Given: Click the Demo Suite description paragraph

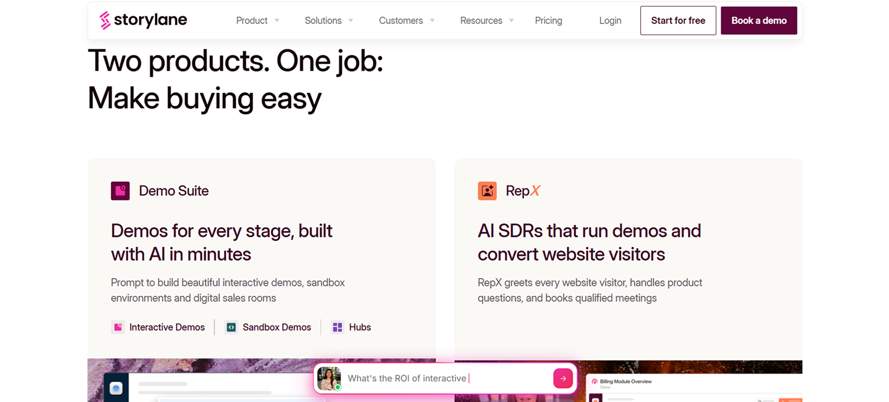Looking at the screenshot, I should point(228,290).
